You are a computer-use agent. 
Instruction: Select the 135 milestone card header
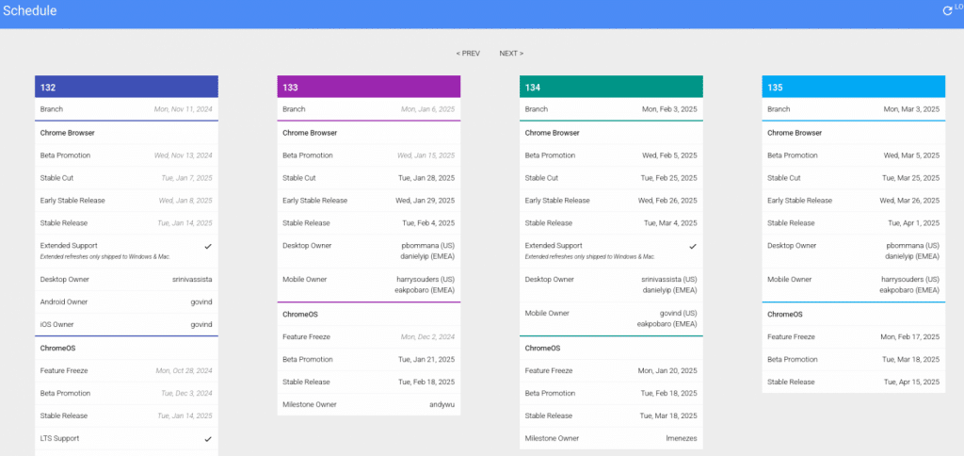coord(853,87)
